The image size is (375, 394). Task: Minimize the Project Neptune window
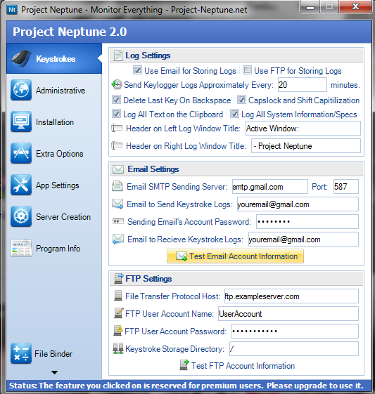[310, 7]
